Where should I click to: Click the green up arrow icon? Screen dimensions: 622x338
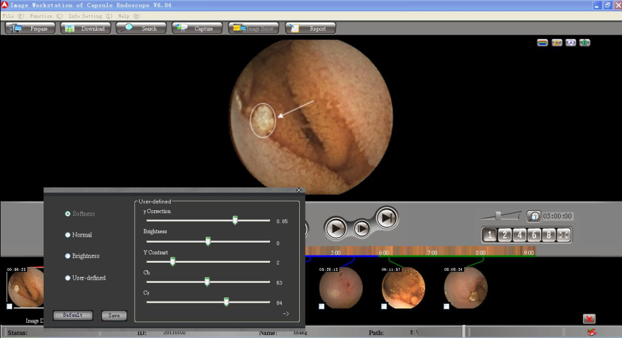click(x=585, y=42)
